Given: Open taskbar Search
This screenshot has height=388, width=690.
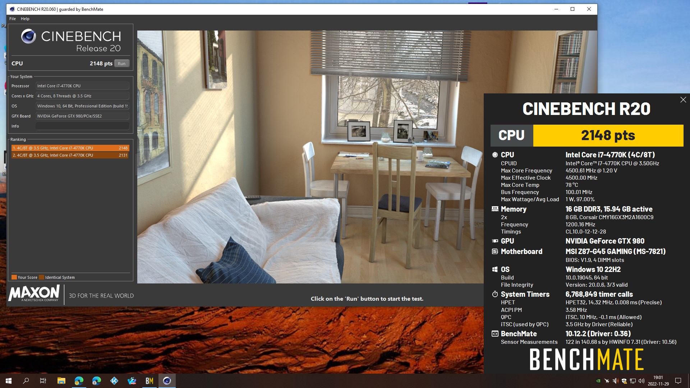Looking at the screenshot, I should point(26,381).
